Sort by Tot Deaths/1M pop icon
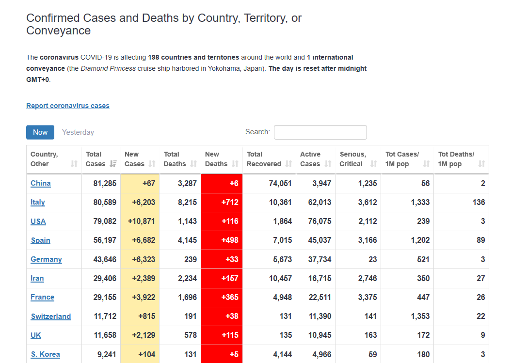 pyautogui.click(x=481, y=164)
